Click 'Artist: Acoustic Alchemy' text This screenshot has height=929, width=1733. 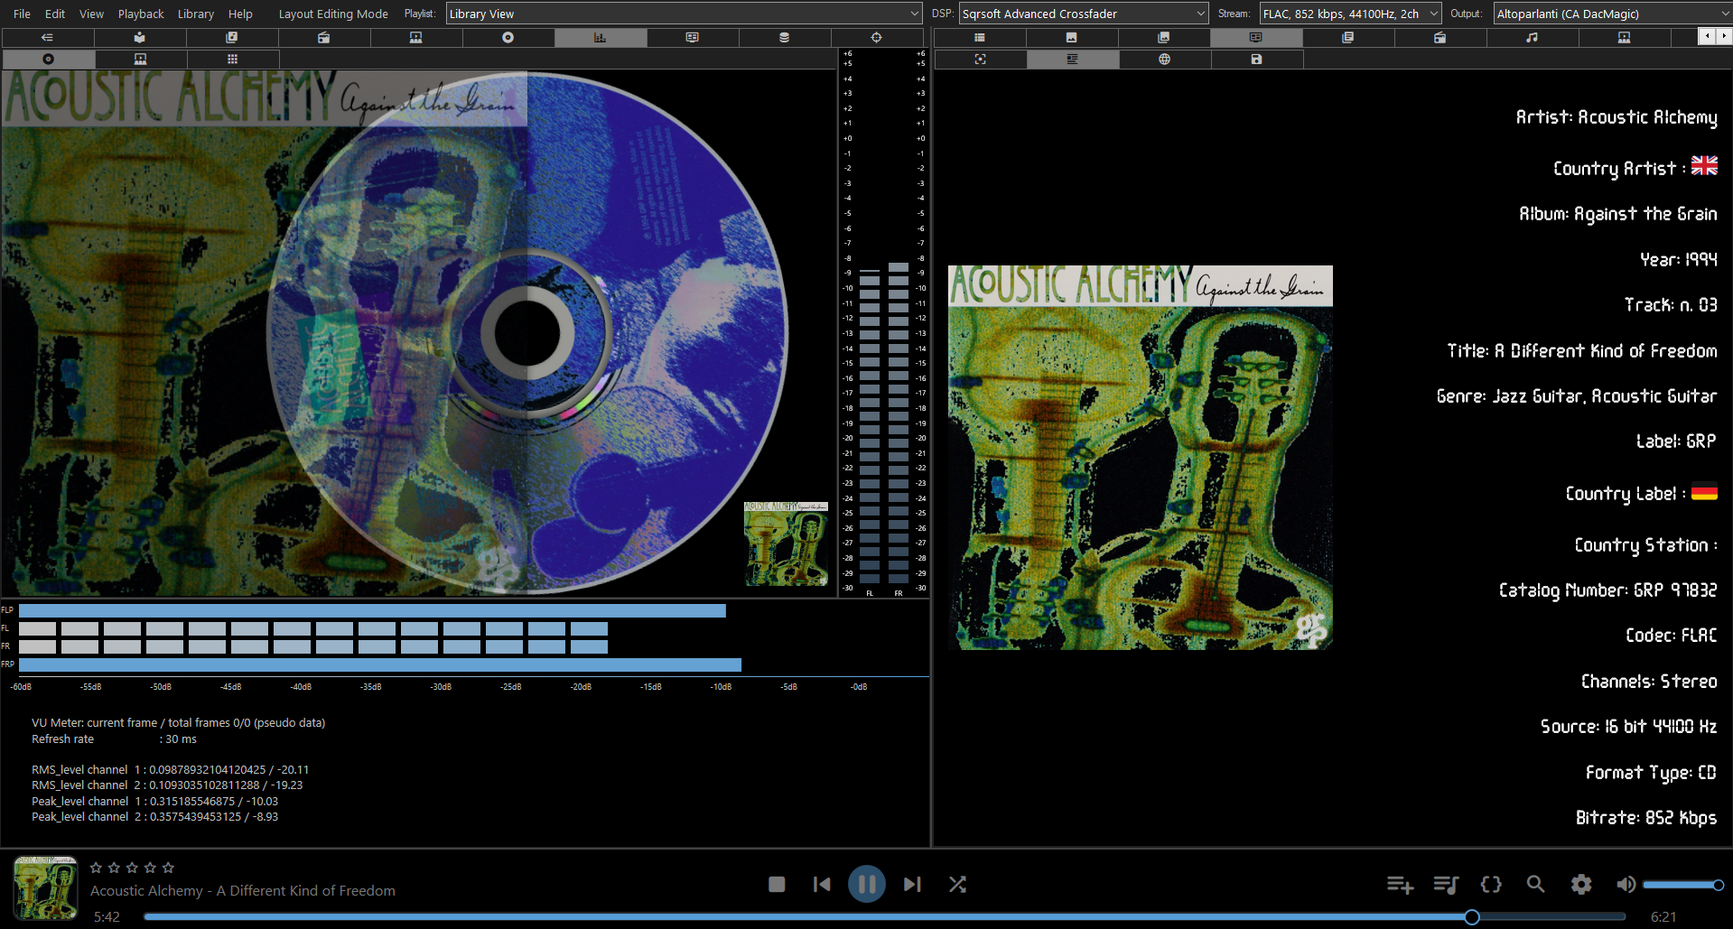[1617, 117]
